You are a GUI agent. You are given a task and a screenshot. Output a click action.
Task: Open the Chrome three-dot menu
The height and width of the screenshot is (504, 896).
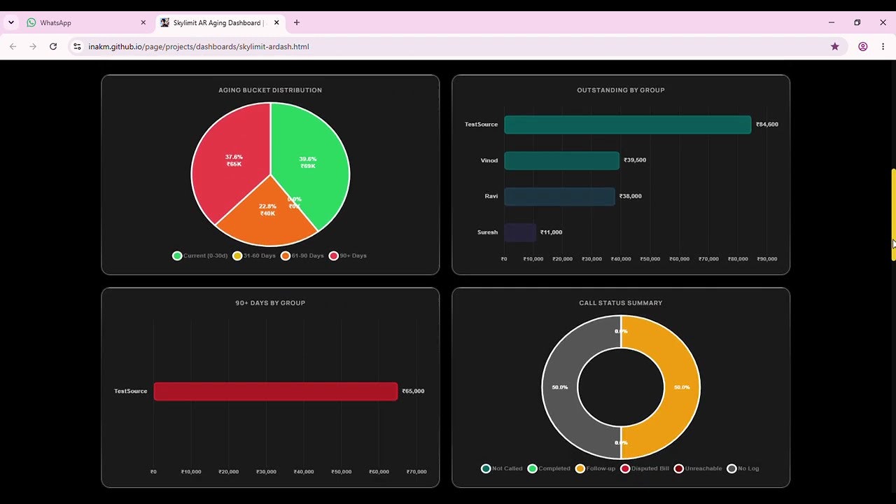[883, 46]
